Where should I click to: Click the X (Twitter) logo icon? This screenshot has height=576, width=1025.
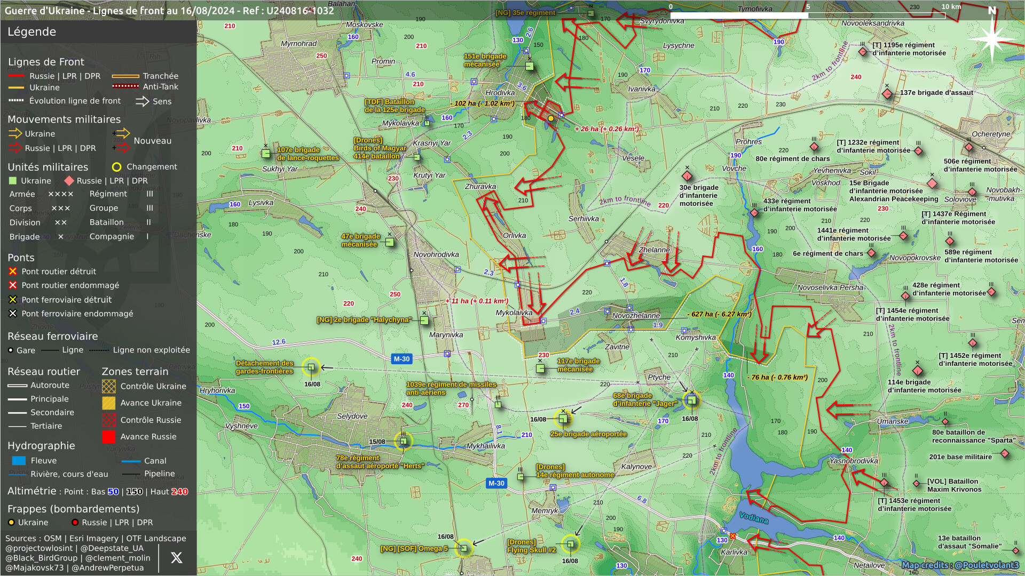(x=176, y=558)
